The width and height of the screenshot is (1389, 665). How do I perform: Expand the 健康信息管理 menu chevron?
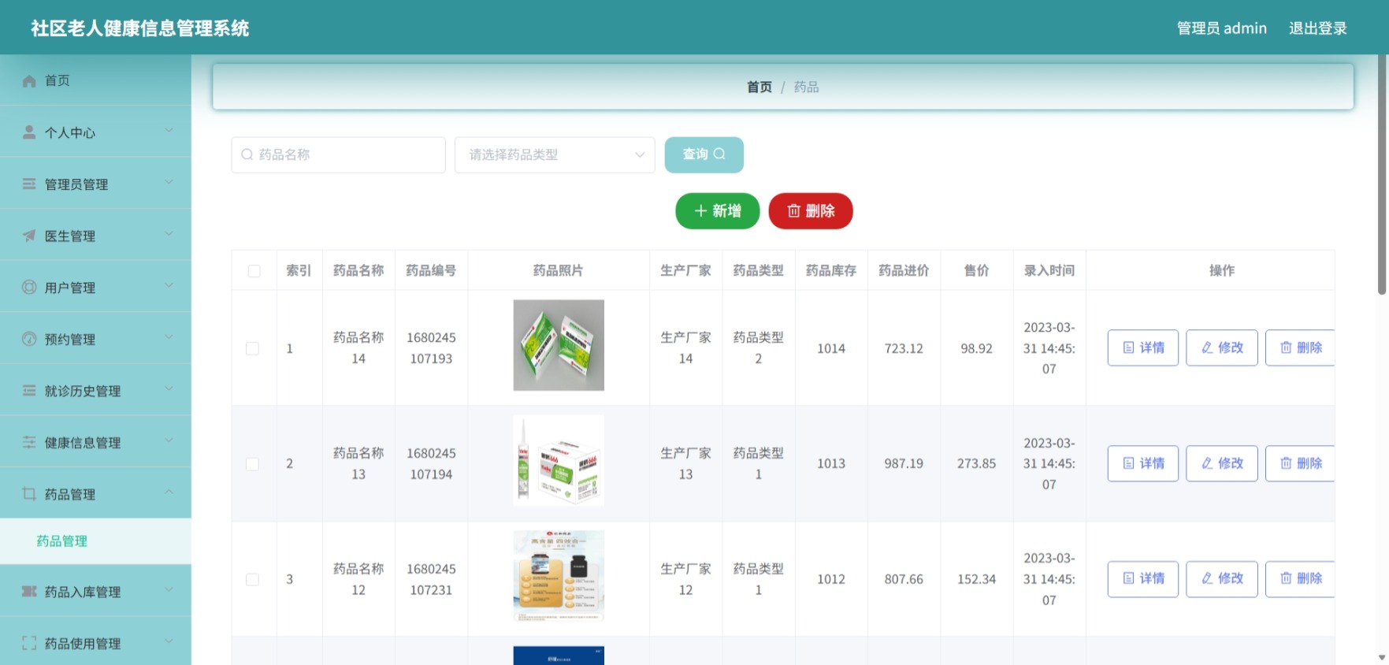169,441
